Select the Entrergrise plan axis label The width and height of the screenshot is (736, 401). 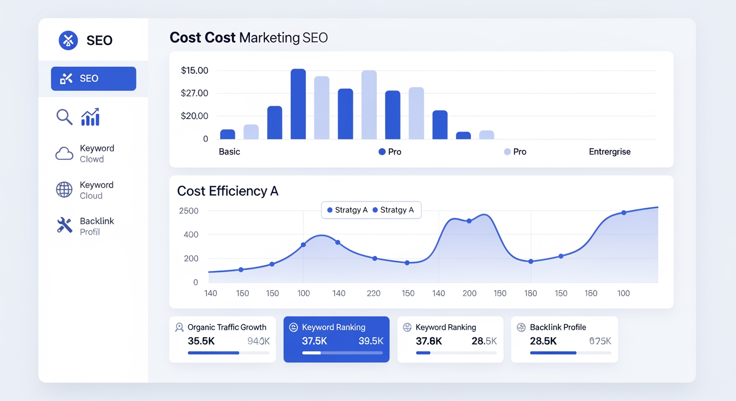tap(609, 152)
